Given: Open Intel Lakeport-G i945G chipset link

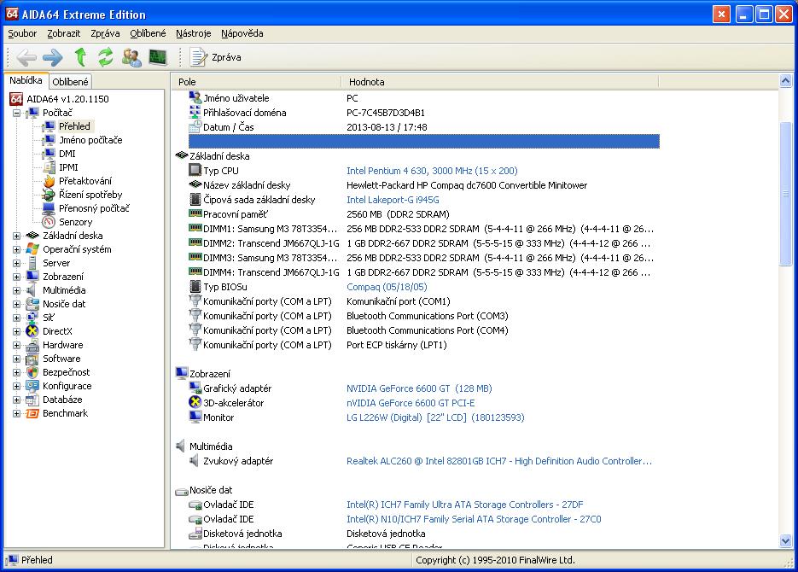Looking at the screenshot, I should tap(393, 200).
